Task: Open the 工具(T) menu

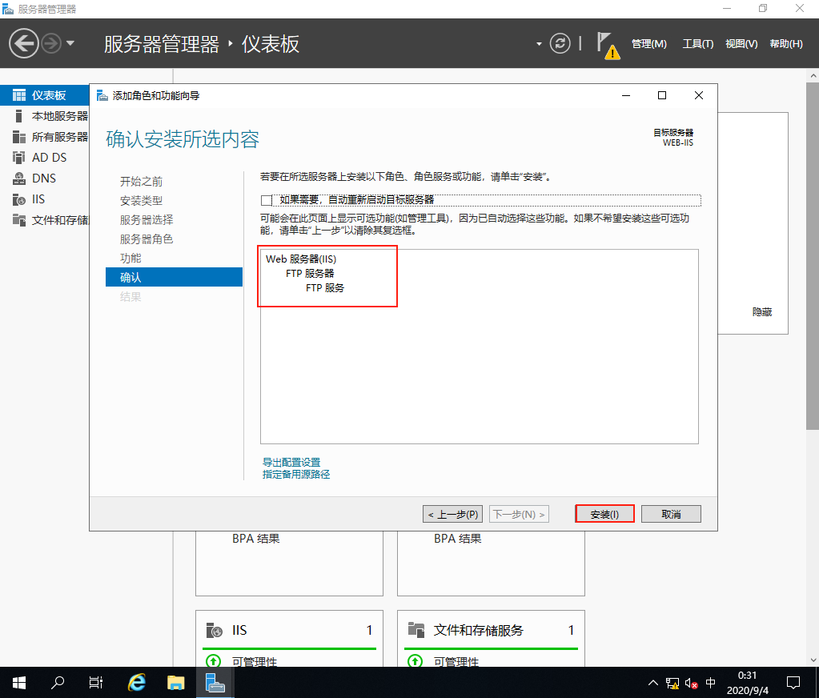Action: pos(698,44)
